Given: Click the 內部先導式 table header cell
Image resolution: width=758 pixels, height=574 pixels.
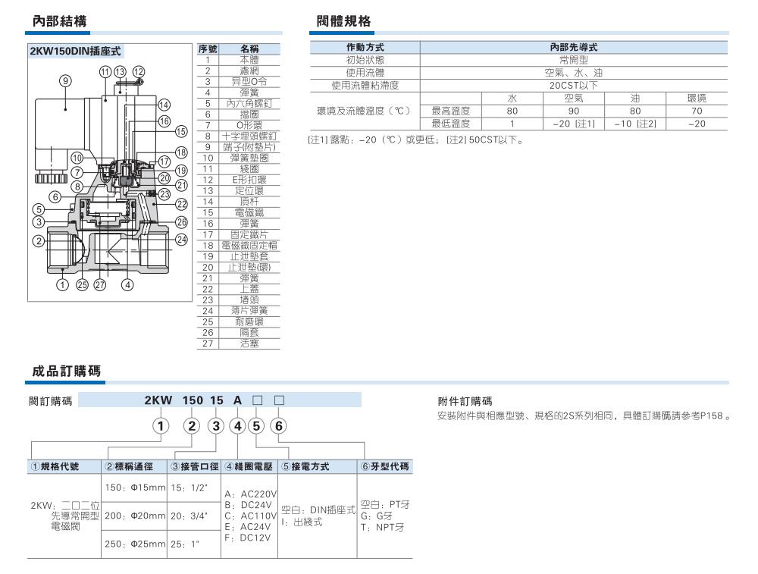Looking at the screenshot, I should (574, 48).
